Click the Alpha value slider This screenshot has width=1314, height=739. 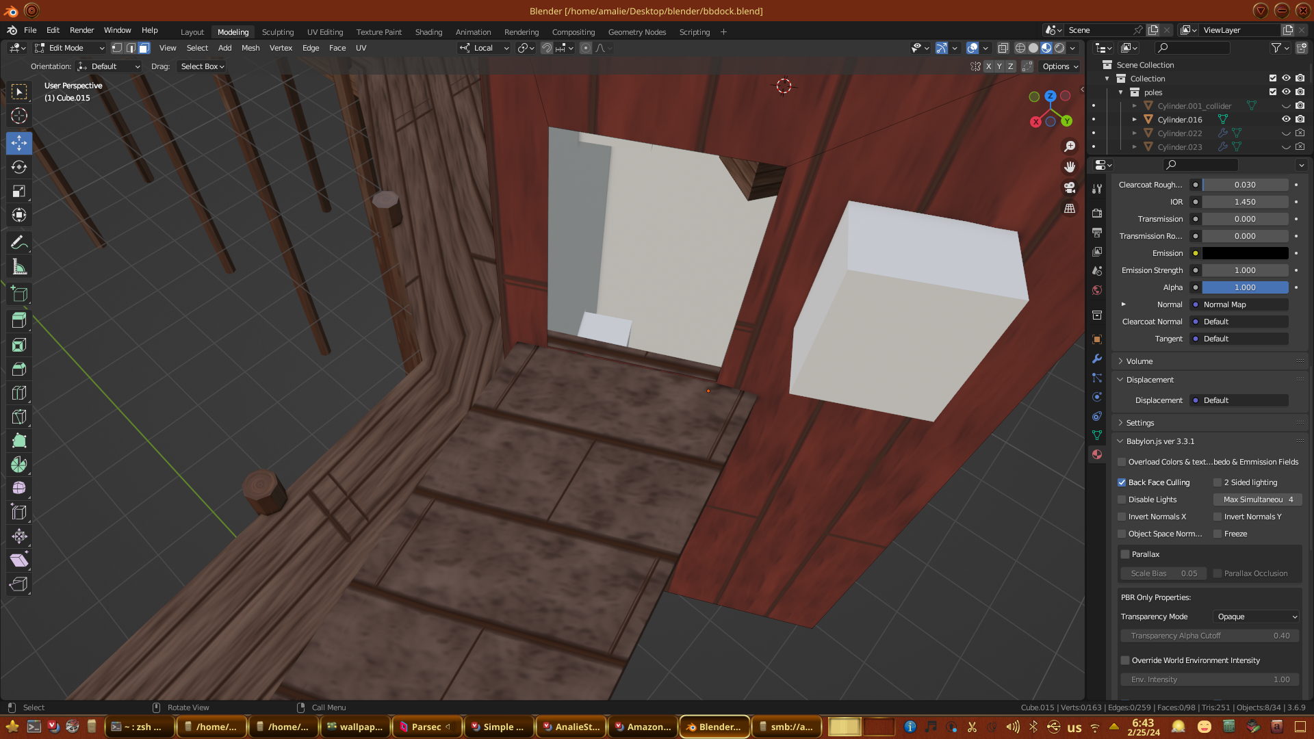(x=1245, y=287)
